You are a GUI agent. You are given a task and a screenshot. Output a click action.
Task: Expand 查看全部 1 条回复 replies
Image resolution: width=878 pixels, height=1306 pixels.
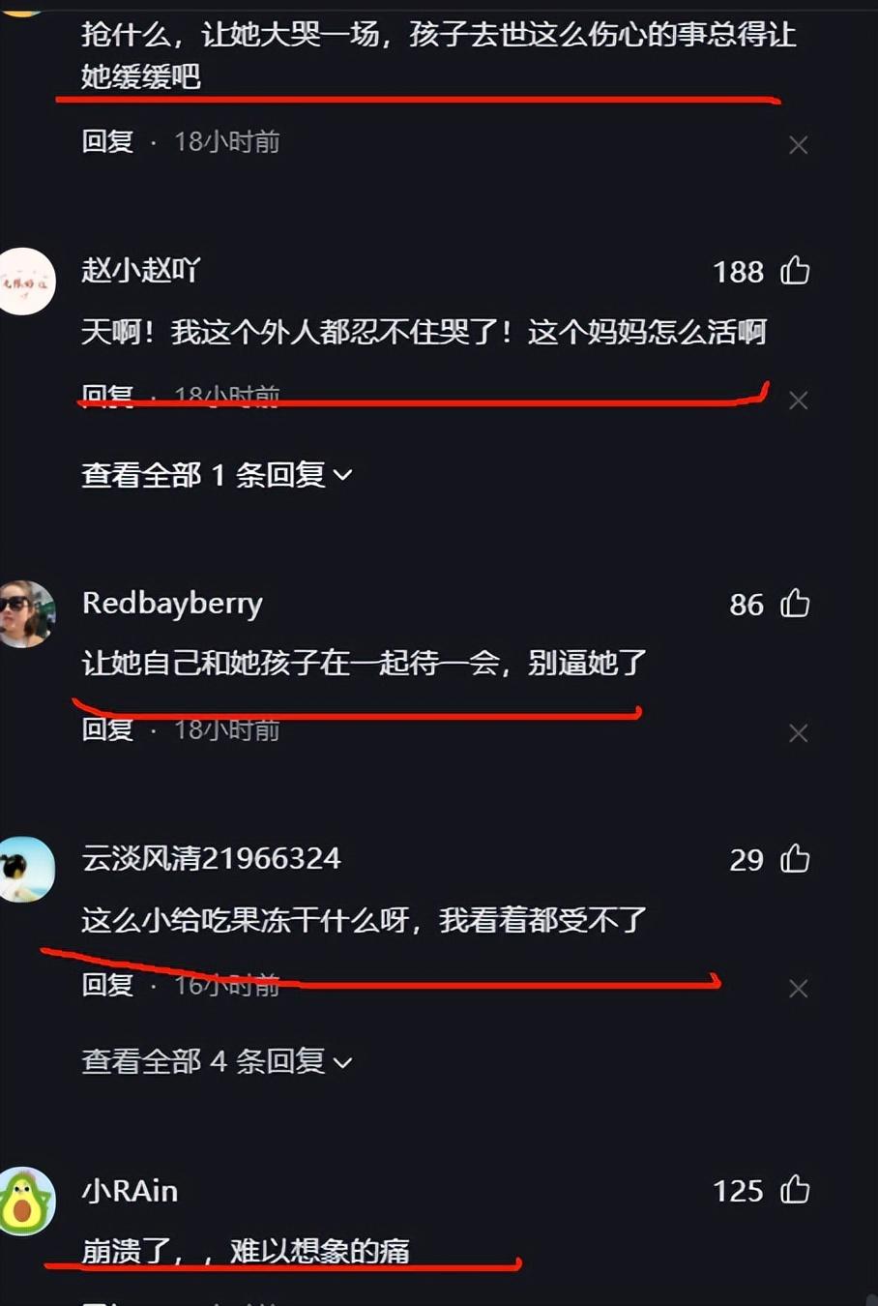coord(217,475)
